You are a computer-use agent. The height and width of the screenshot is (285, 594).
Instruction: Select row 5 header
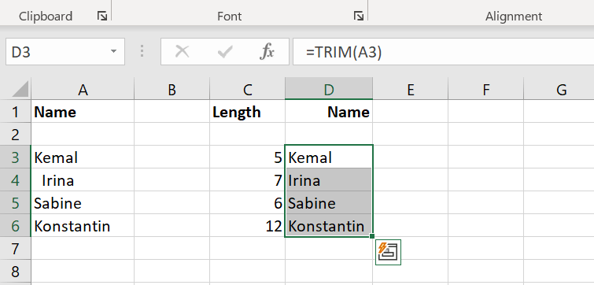tap(16, 203)
